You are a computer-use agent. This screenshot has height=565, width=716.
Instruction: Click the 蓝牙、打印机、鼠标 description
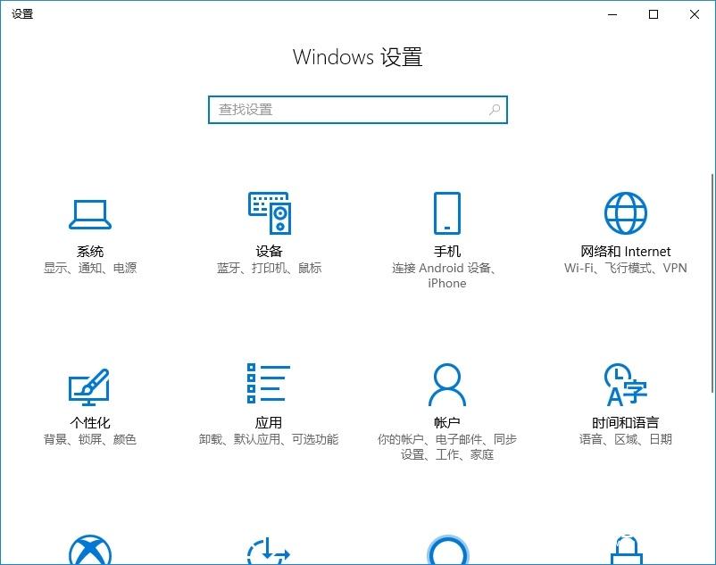click(x=269, y=268)
